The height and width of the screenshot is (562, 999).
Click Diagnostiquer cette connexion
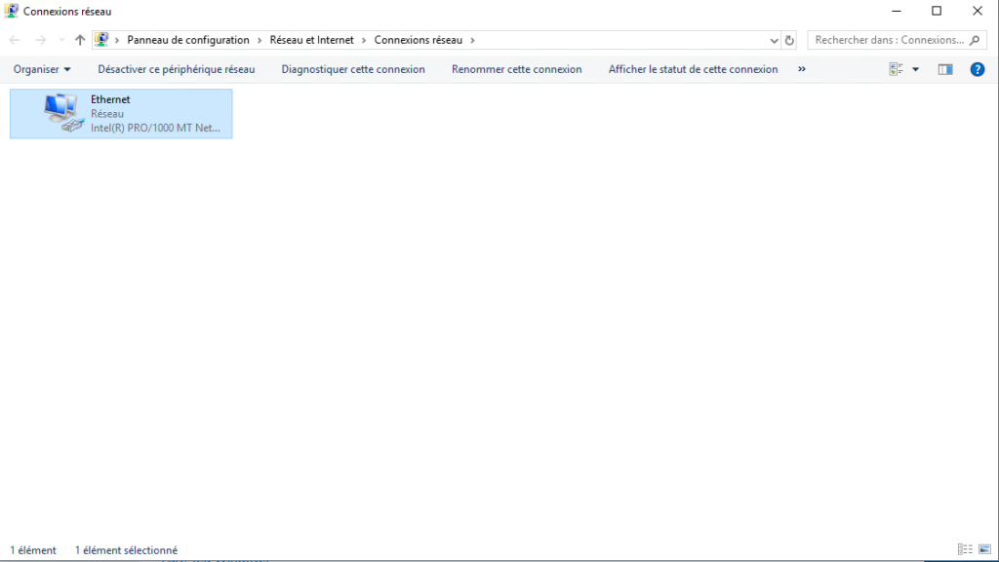[x=353, y=69]
